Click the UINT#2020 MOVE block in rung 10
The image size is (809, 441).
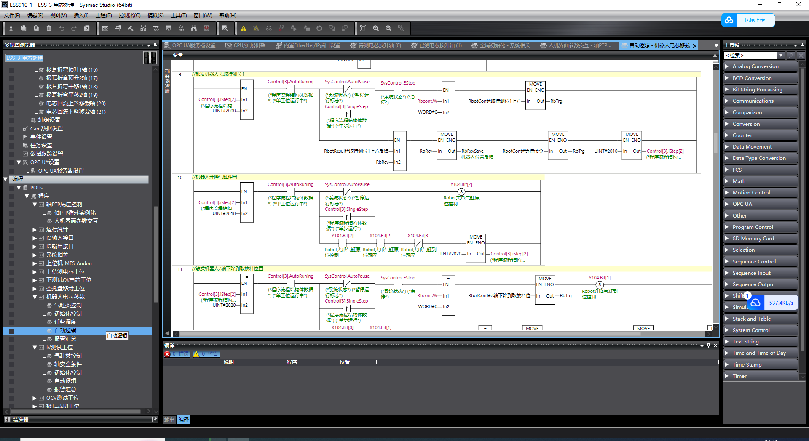click(x=476, y=248)
